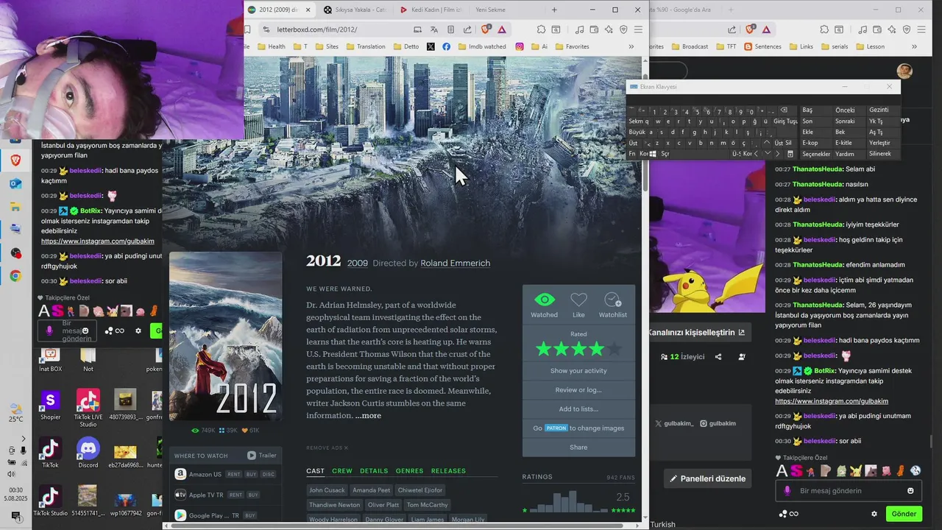942x530 pixels.
Task: Click Seçenekler key on on-screen keyboard
Action: [816, 154]
